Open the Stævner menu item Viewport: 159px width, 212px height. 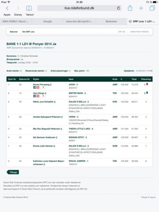[14, 32]
